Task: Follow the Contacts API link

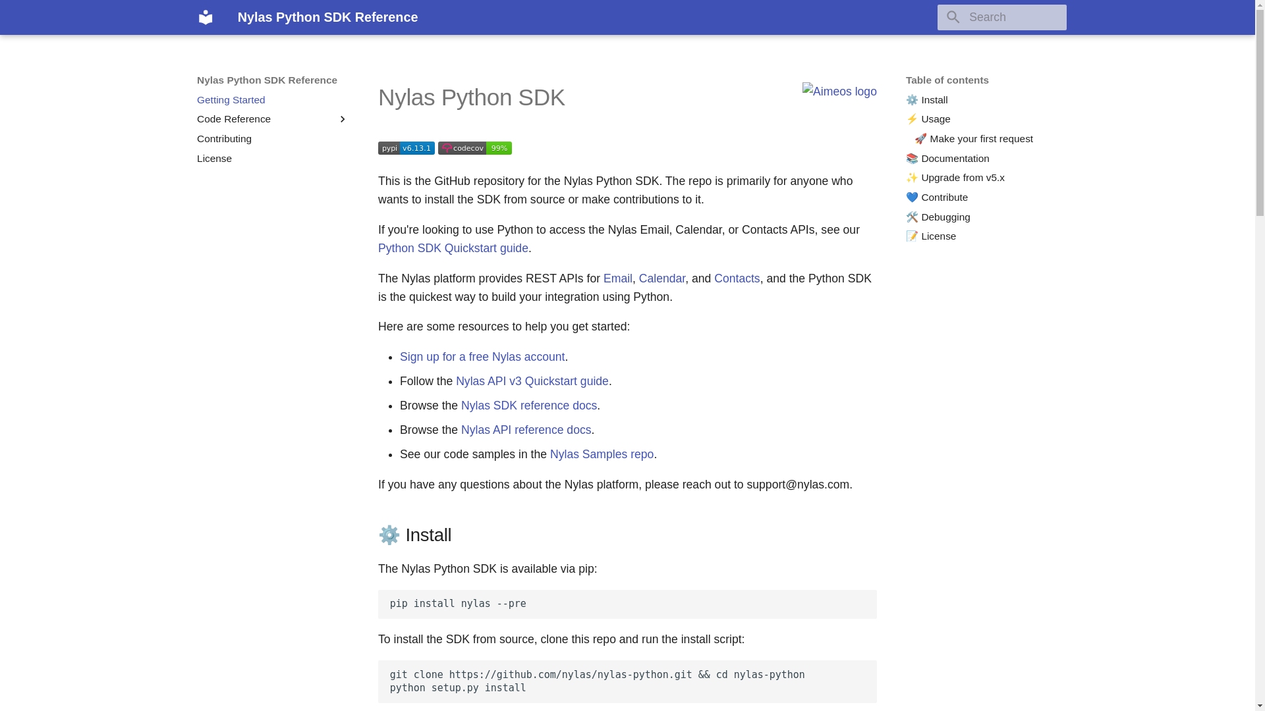Action: tap(737, 278)
